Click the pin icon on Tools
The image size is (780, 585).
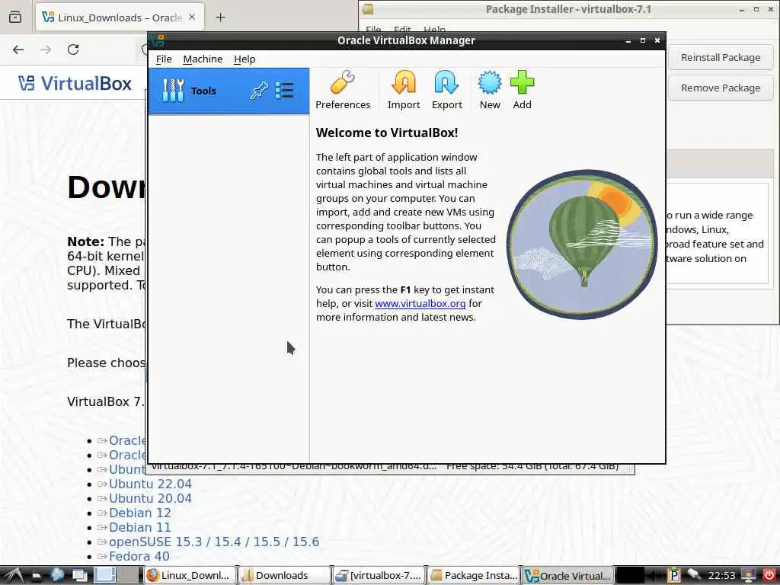pos(259,91)
